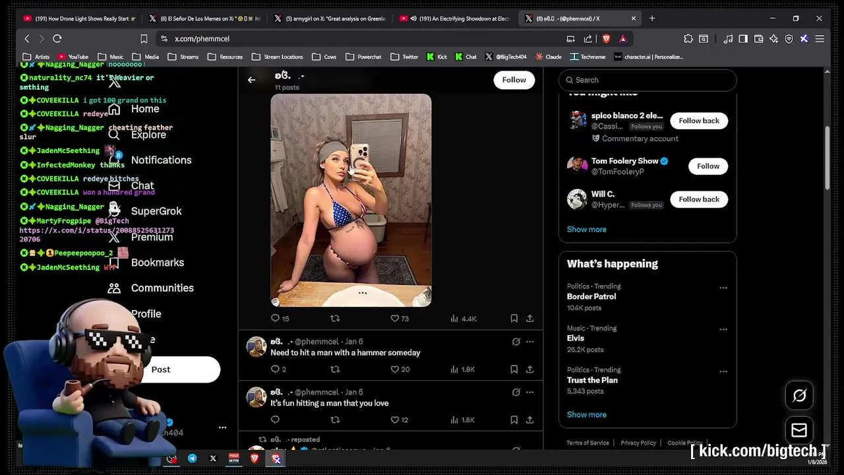Open the Brave Rewards triangle icon
The image size is (844, 475).
point(622,39)
